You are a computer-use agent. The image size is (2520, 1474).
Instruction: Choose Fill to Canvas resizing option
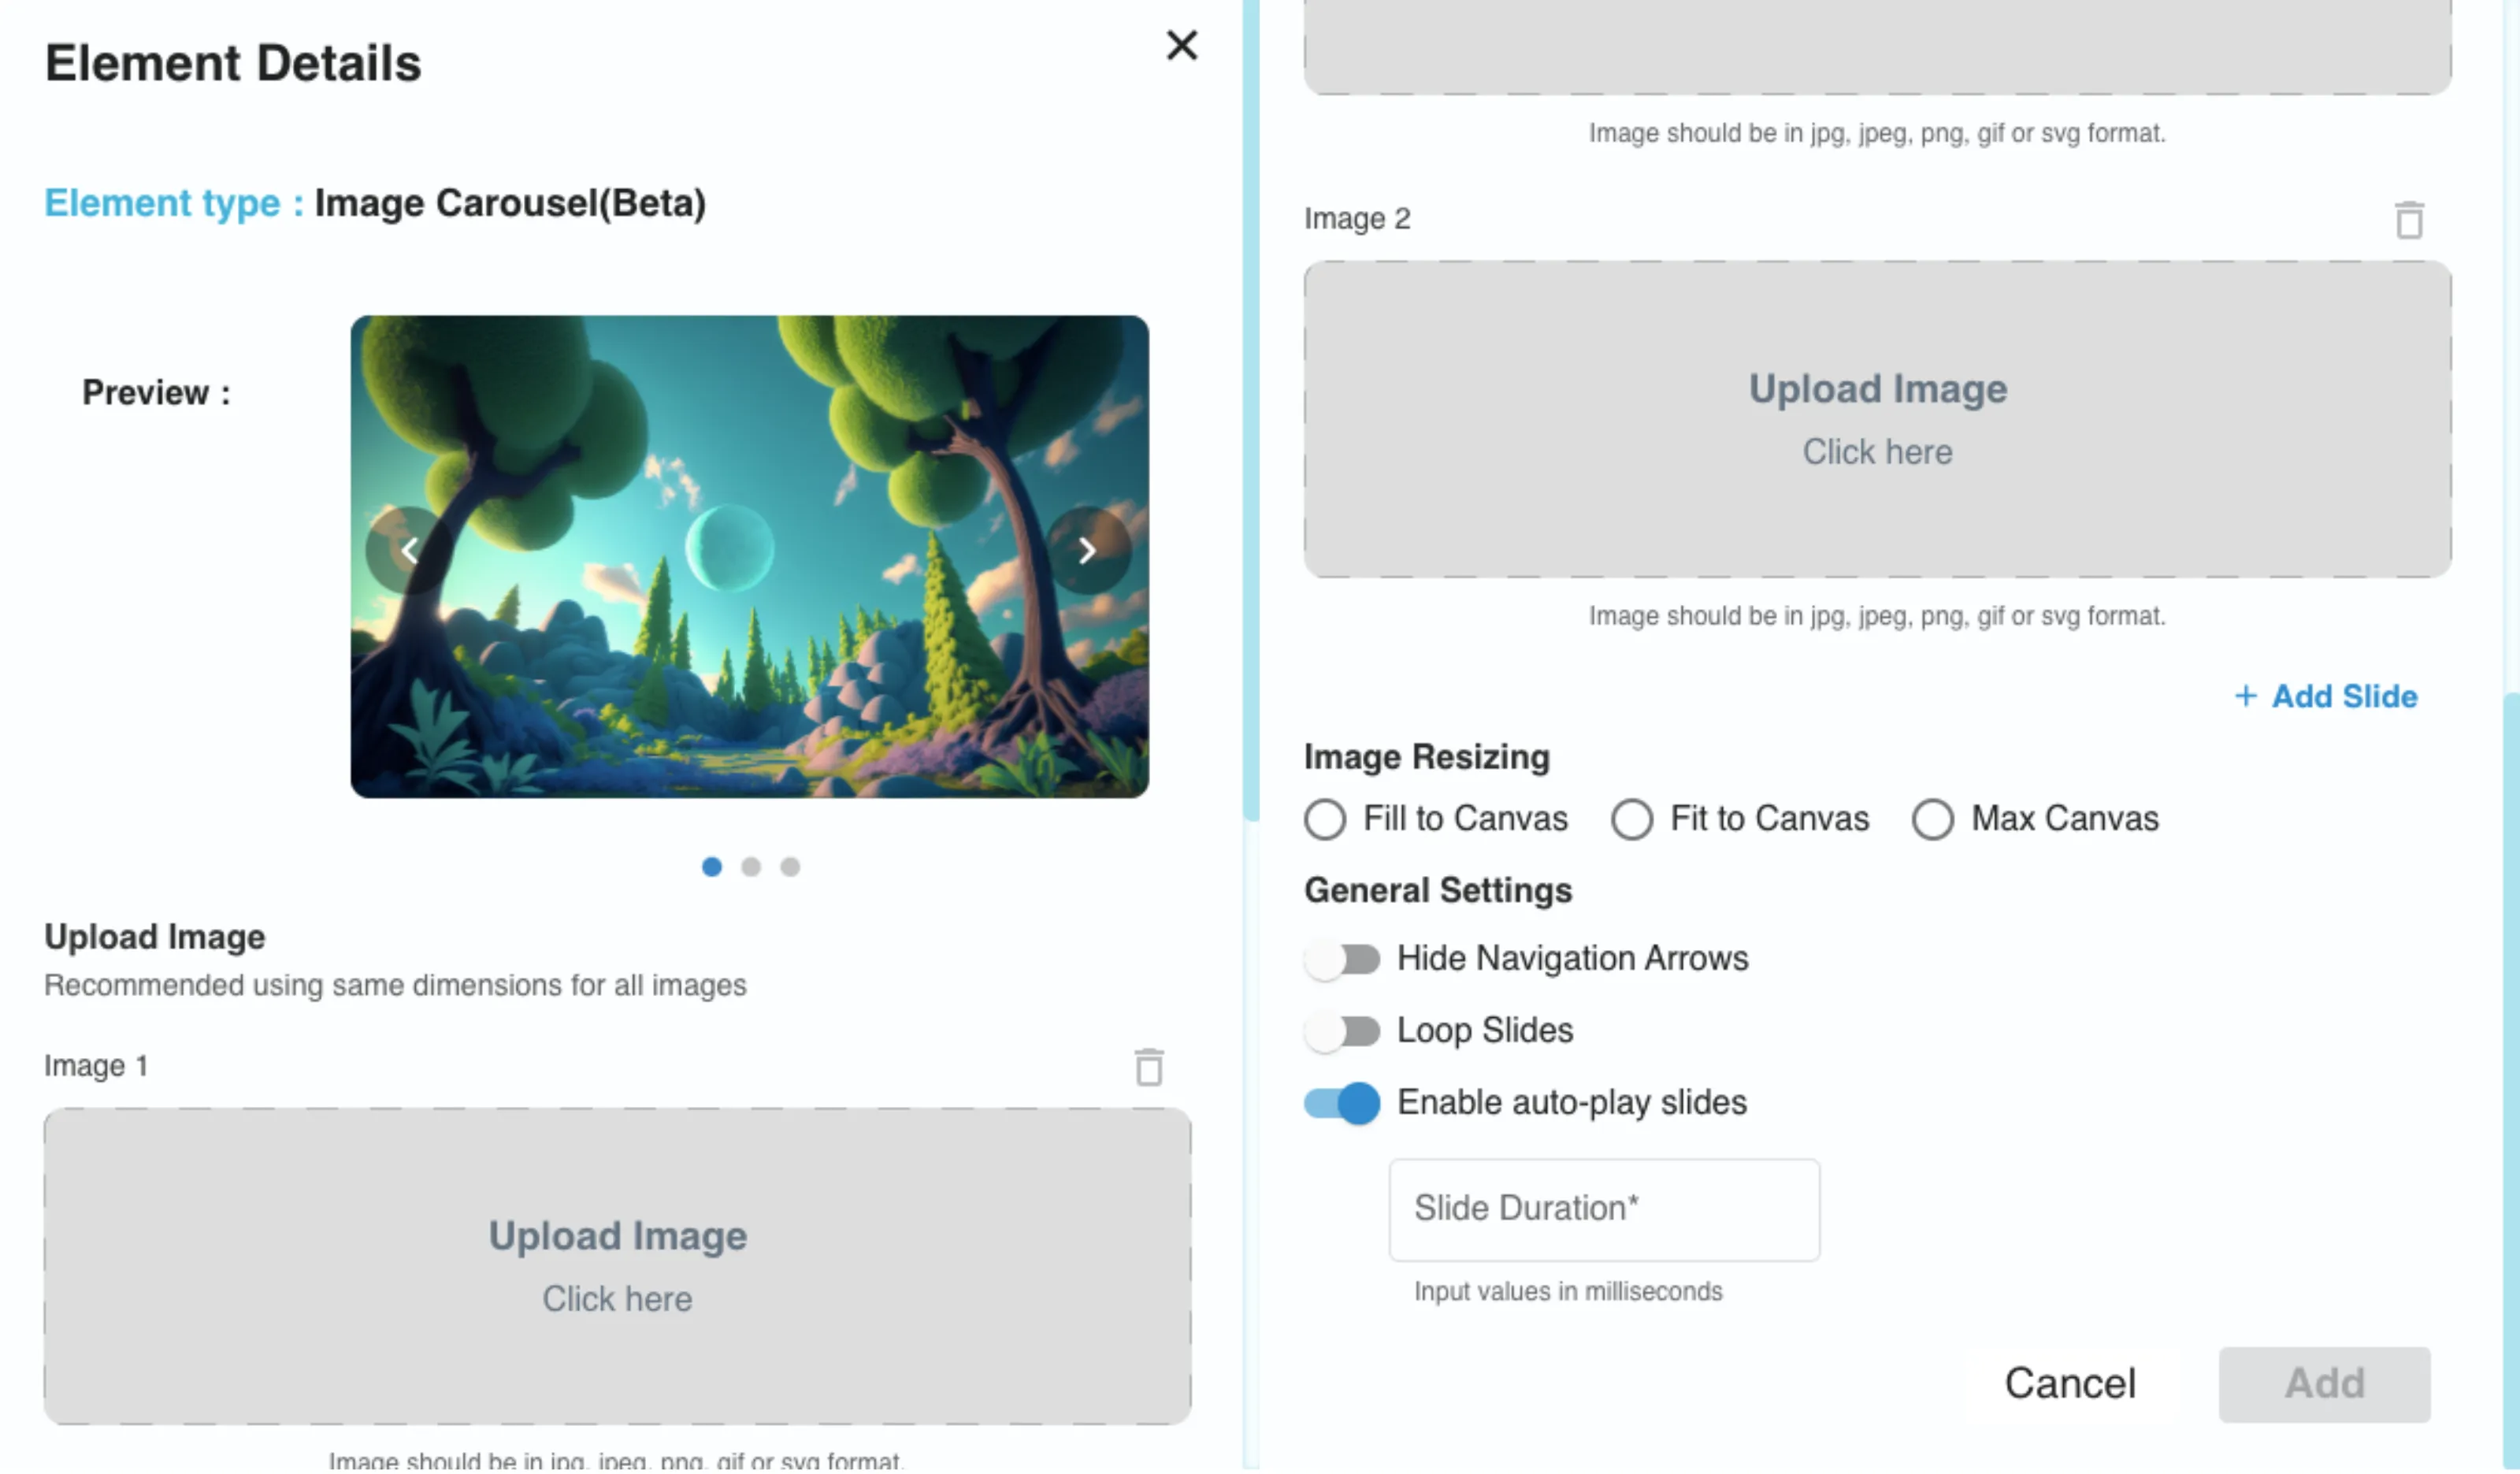pos(1325,820)
